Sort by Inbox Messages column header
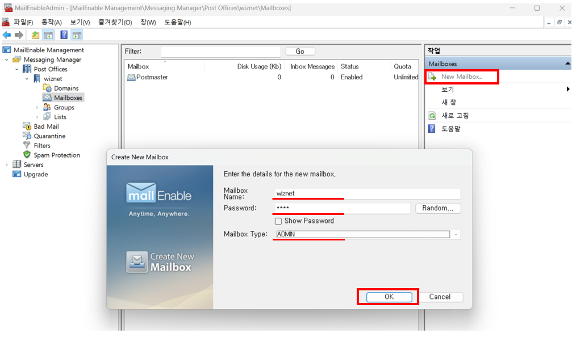Viewport: 572px width, 338px height. coord(311,66)
